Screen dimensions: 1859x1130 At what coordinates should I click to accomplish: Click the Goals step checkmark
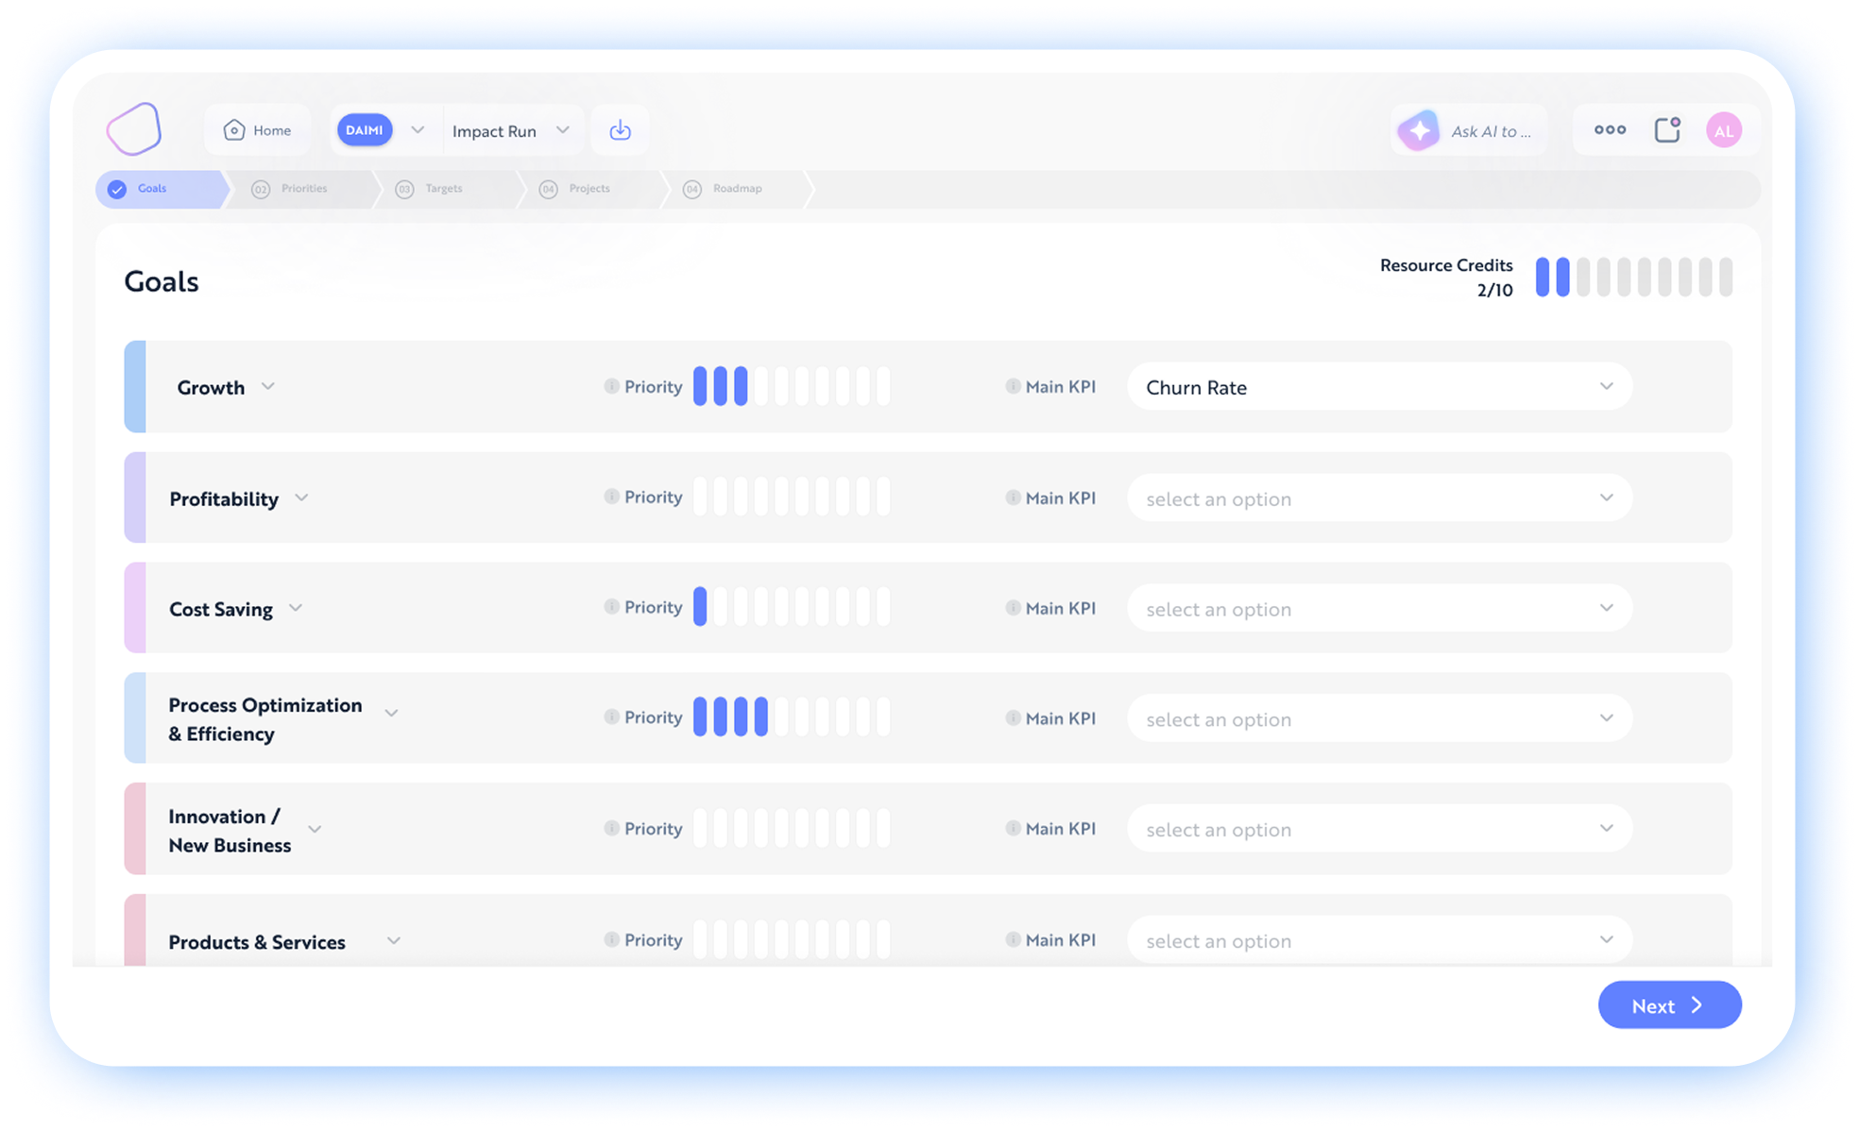point(117,189)
